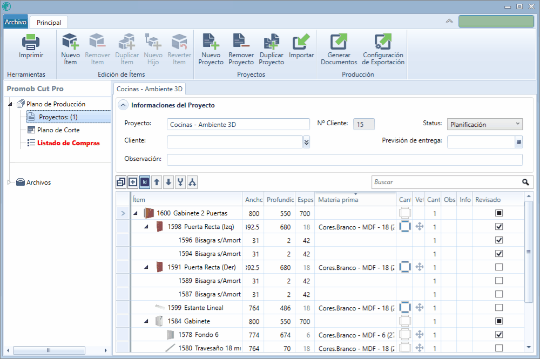
Task: Open Listado de Compras in the tree
Action: (x=69, y=143)
